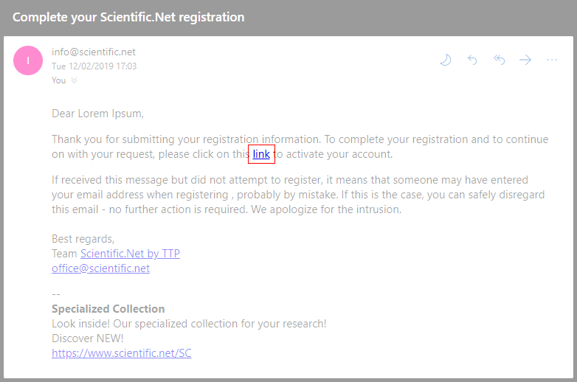
Task: Click the "Best regards" sign-off line
Action: tap(83, 239)
